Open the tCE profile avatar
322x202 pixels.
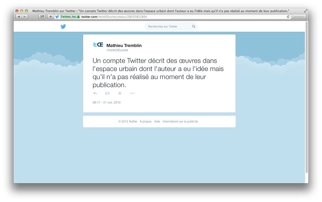98,45
